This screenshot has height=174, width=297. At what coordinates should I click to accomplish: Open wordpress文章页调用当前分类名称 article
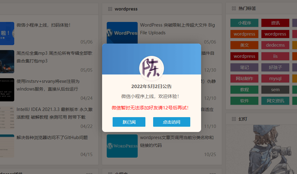tap(177, 141)
